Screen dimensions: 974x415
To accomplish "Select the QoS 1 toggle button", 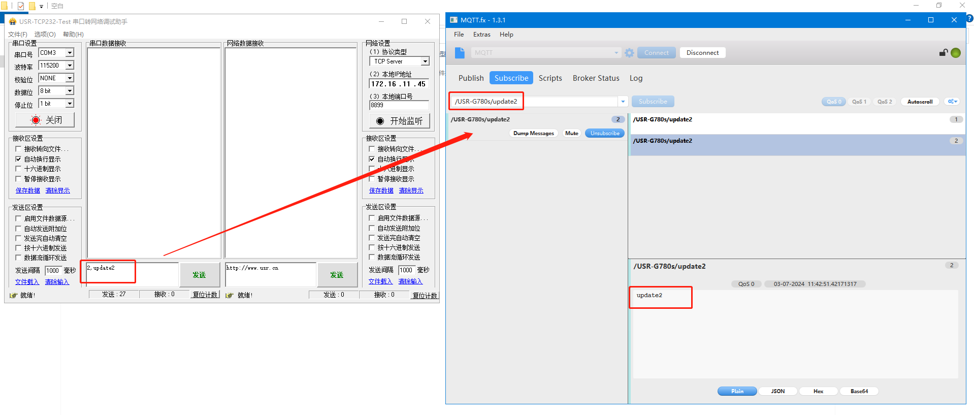I will (x=859, y=102).
